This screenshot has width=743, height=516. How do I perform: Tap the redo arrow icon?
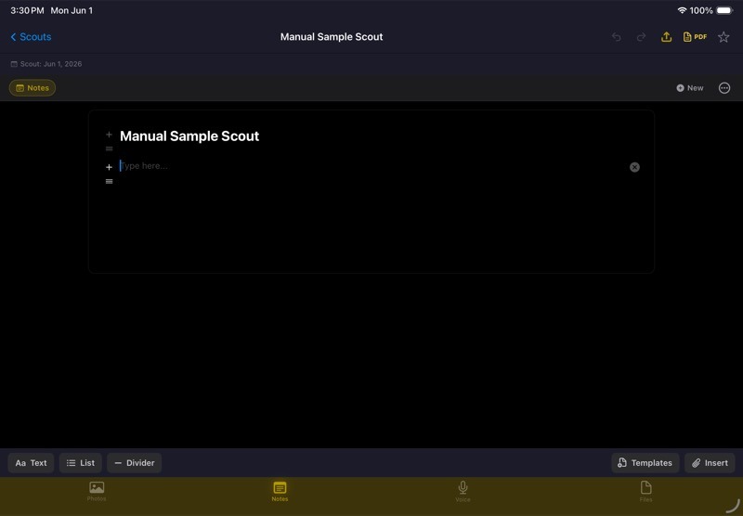(x=641, y=37)
